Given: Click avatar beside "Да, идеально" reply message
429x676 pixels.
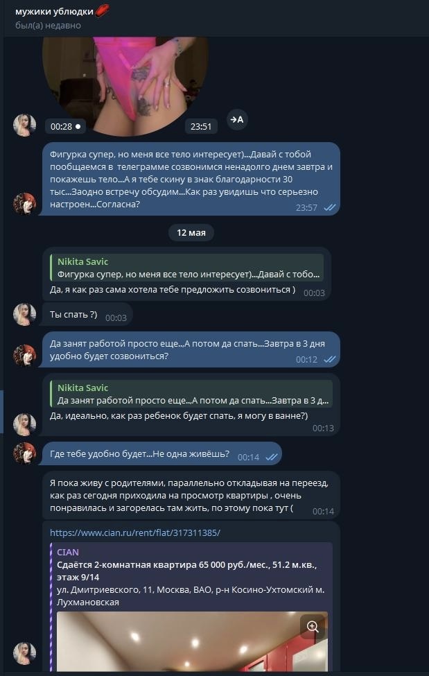Looking at the screenshot, I should pos(24,424).
